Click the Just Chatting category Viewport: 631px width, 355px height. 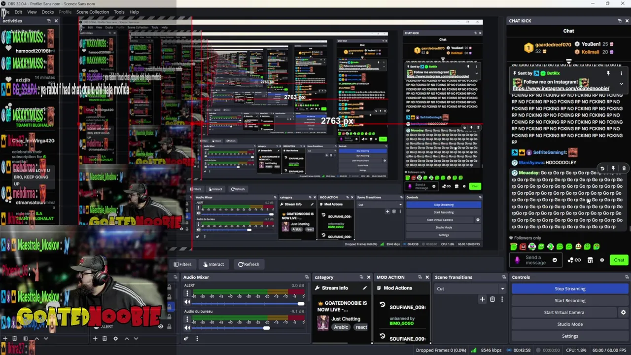pos(346,319)
